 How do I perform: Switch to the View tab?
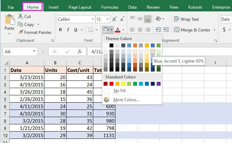coord(174,7)
